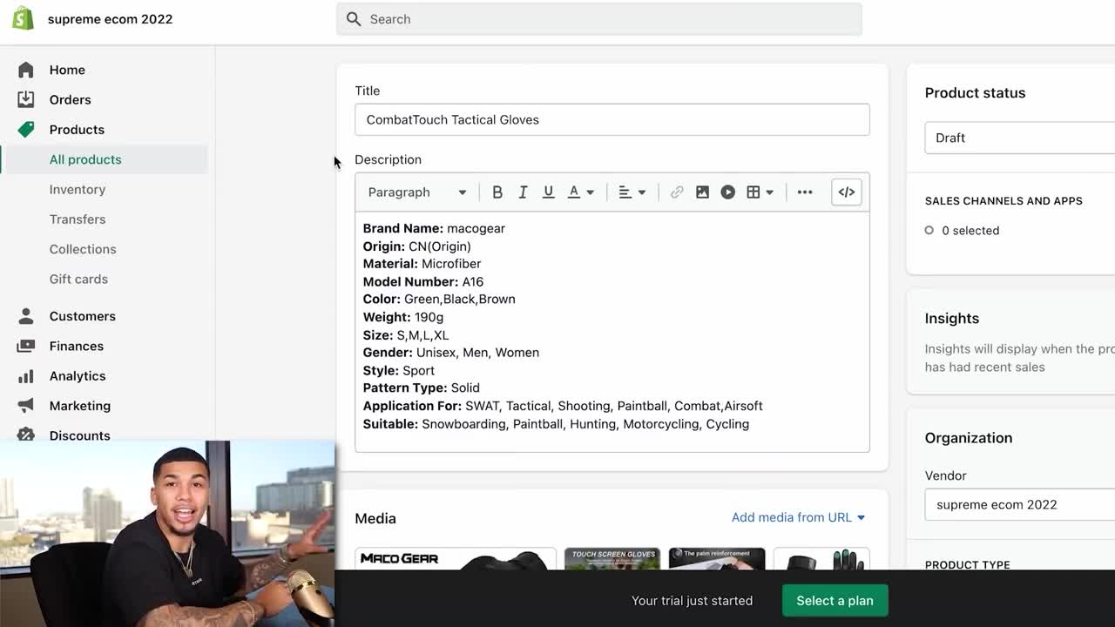Click the Vendor input field

point(1019,504)
